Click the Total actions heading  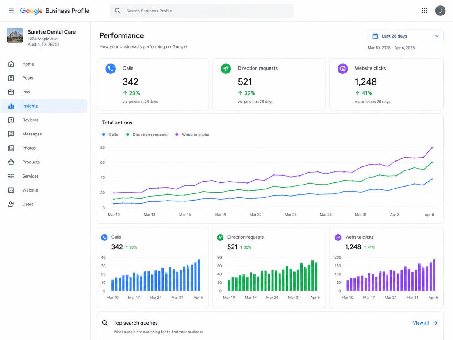click(x=117, y=123)
